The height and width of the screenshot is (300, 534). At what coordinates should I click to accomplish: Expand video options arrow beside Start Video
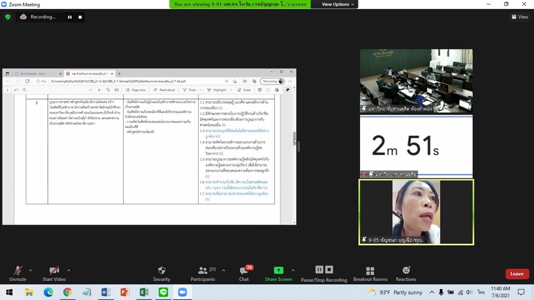pyautogui.click(x=69, y=269)
